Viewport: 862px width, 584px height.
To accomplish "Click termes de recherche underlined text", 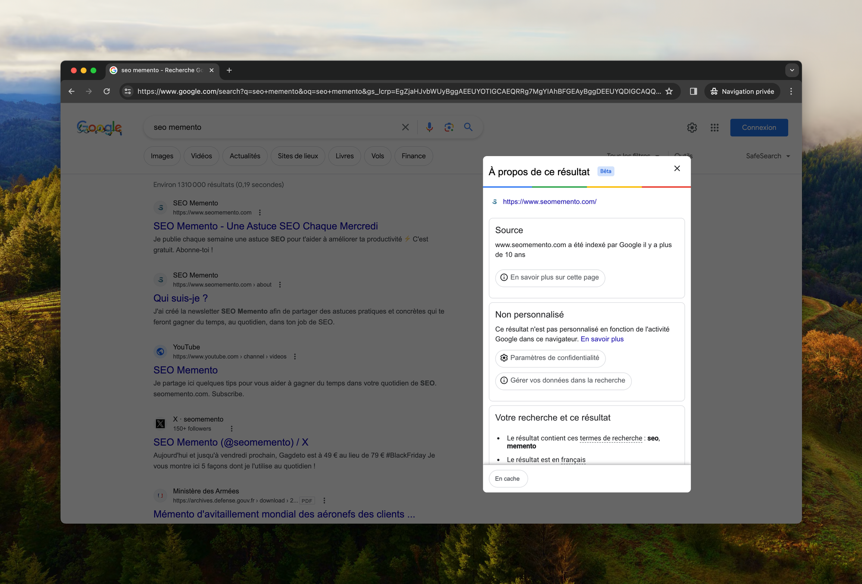I will (x=611, y=438).
